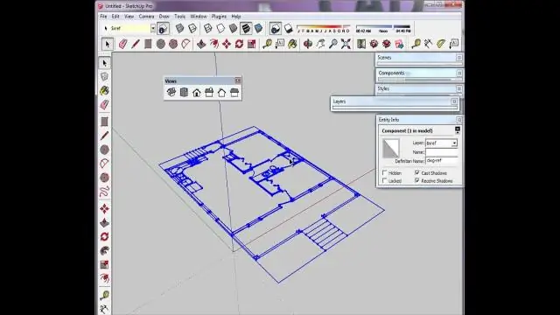Open the layer dropdown arrow in top toolbar
560x315 pixels.
coord(153,28)
